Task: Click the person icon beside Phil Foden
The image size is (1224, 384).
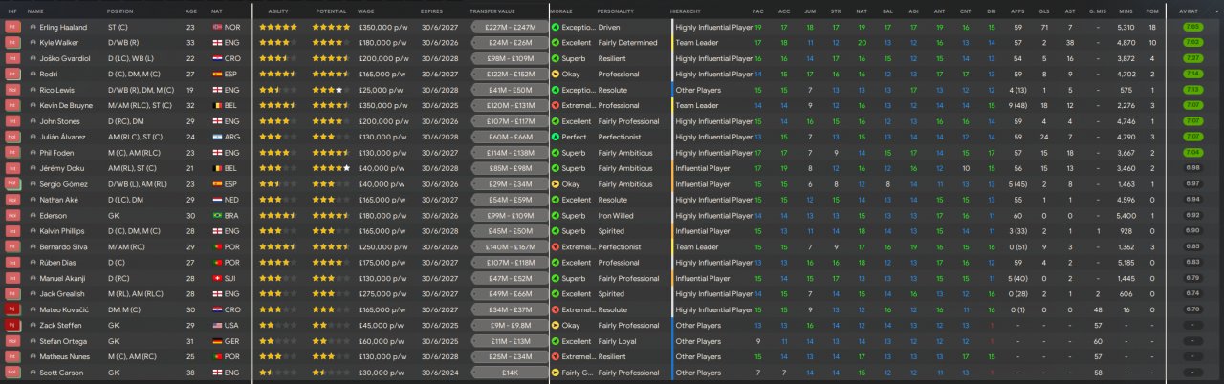Action: coord(32,153)
